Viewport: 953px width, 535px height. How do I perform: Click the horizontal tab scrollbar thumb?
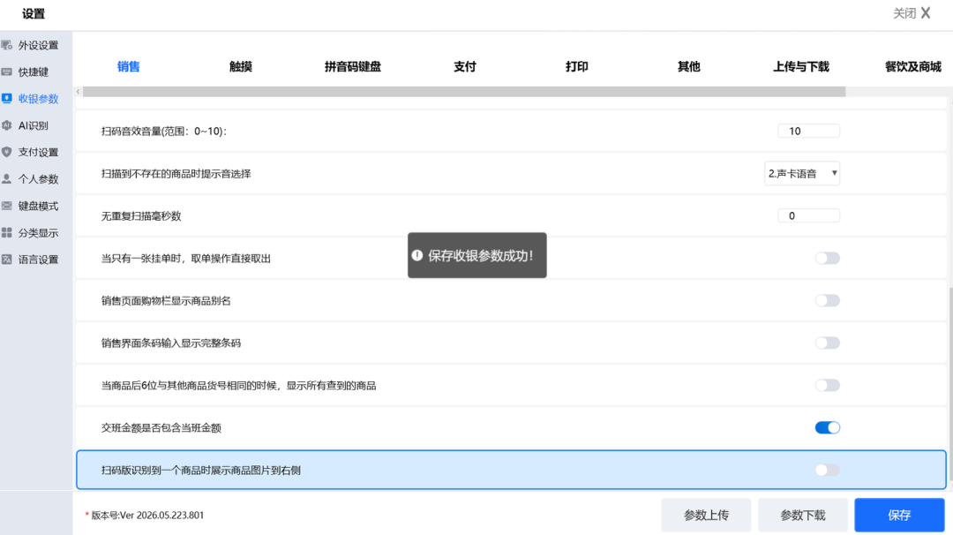464,92
